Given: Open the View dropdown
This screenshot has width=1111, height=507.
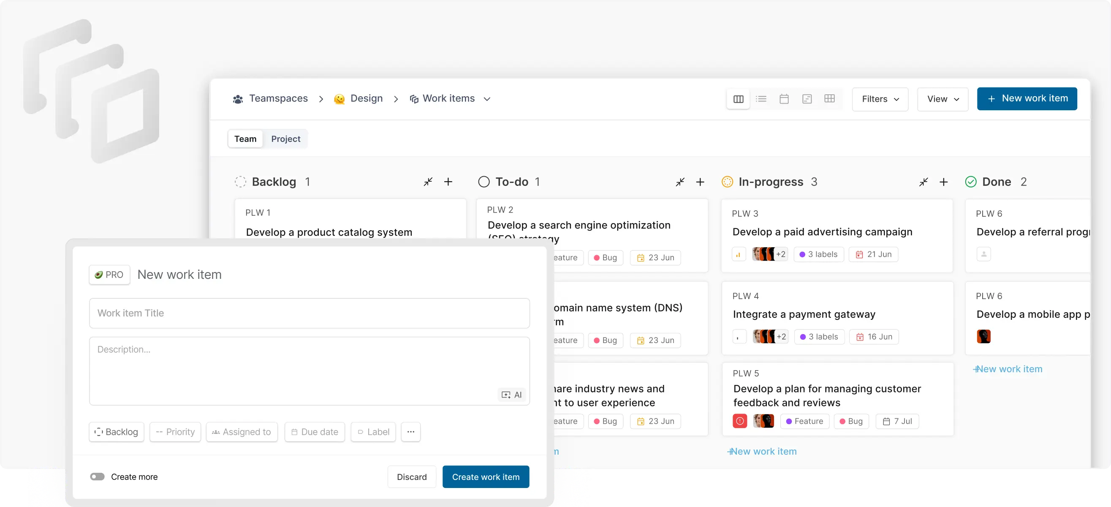Looking at the screenshot, I should tap(943, 99).
